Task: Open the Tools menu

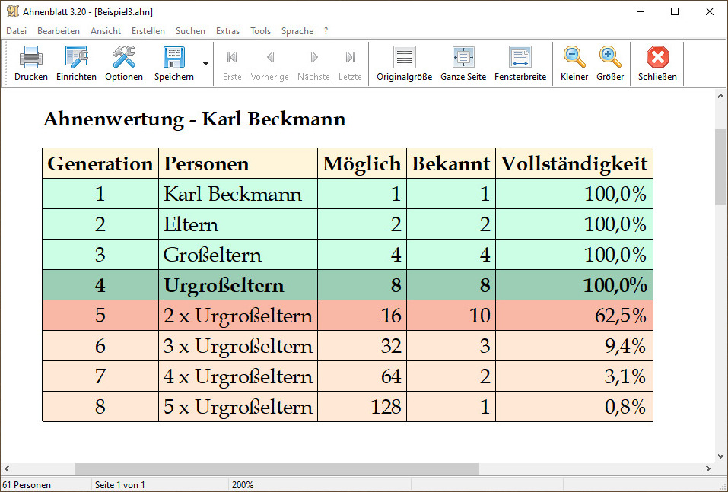Action: click(260, 31)
